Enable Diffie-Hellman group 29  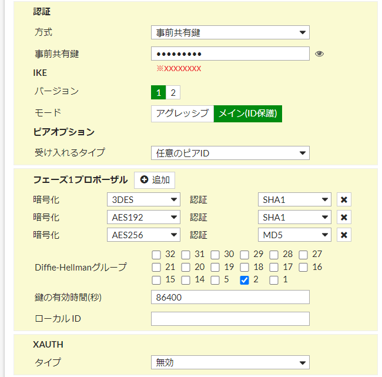tap(244, 255)
